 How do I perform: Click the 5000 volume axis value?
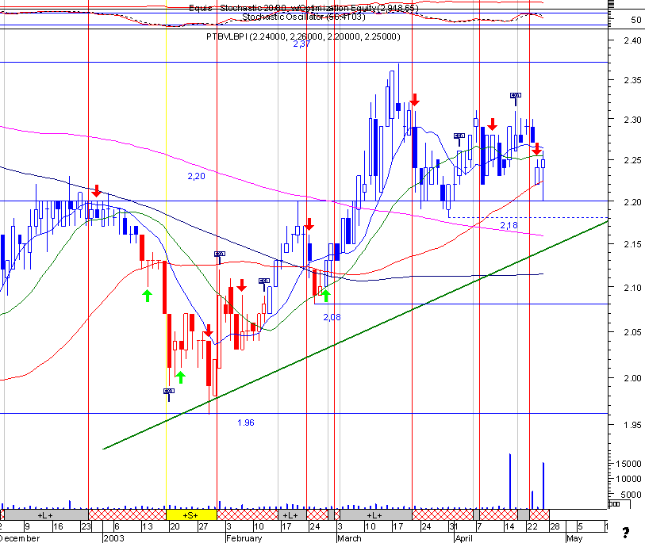click(631, 495)
